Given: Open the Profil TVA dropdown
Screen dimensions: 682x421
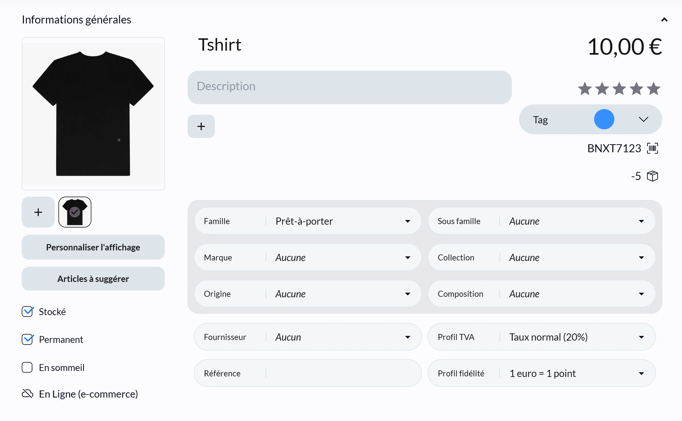Looking at the screenshot, I should click(541, 337).
